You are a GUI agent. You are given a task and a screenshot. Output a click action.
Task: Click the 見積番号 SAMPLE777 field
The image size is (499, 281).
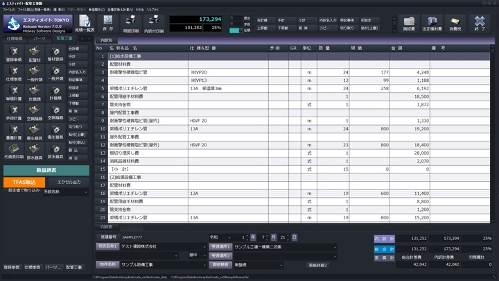(162, 237)
